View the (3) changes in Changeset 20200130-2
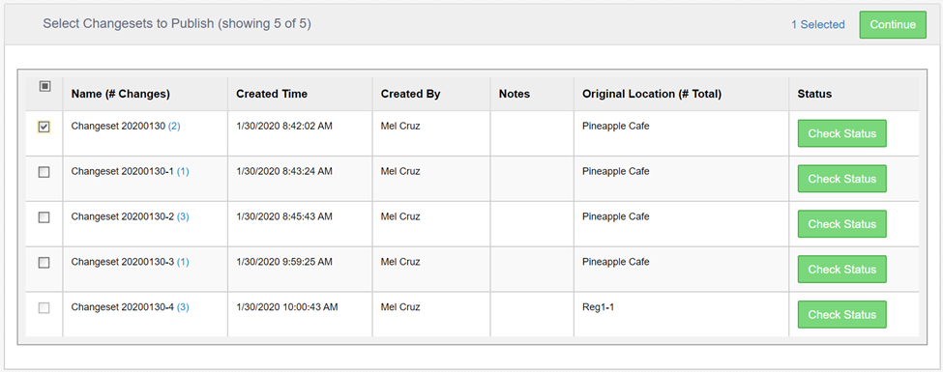Viewport: 943px width, 372px height. pos(183,216)
